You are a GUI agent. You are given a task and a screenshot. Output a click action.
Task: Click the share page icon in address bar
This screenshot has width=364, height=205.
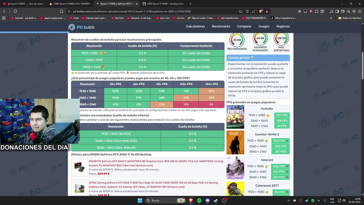(x=253, y=11)
